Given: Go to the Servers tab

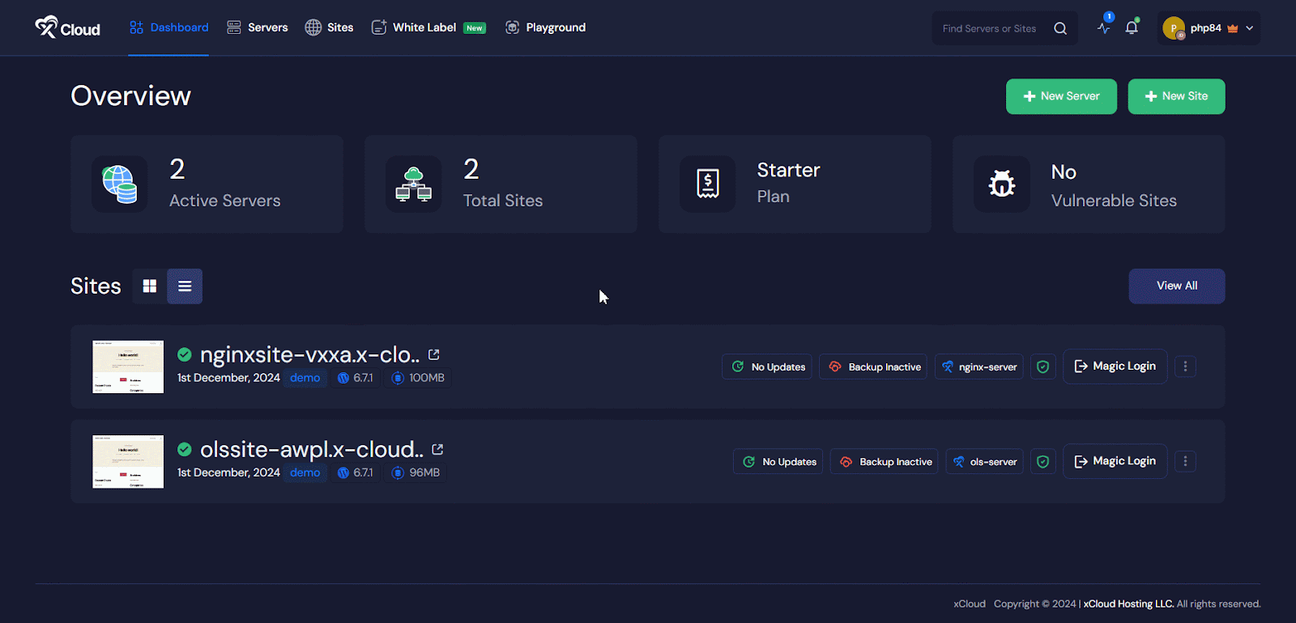Looking at the screenshot, I should (x=257, y=28).
